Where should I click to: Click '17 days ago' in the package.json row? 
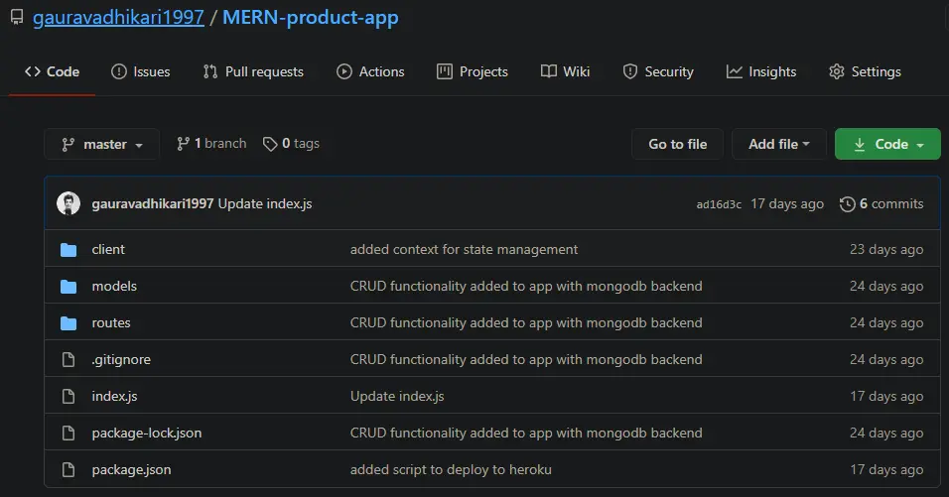tap(886, 470)
